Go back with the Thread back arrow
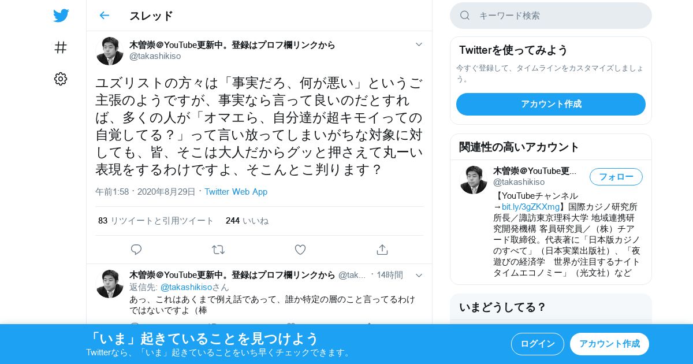 (x=104, y=16)
